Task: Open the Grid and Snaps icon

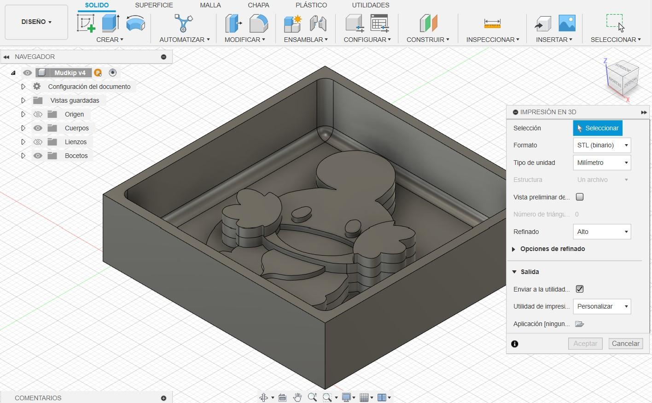Action: [364, 397]
